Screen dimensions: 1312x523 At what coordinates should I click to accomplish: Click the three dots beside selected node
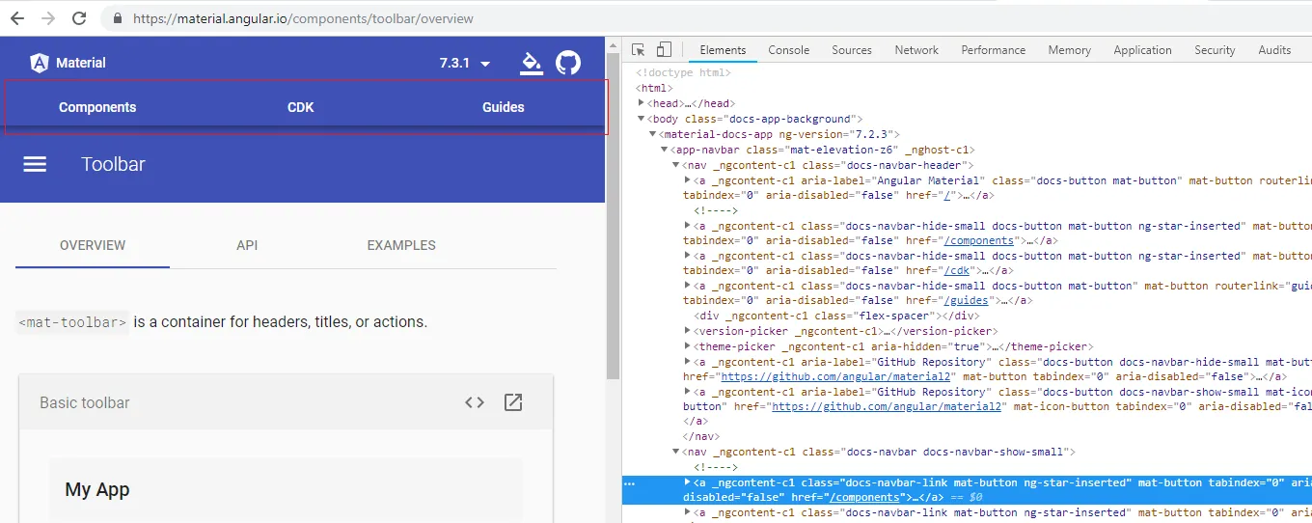629,482
